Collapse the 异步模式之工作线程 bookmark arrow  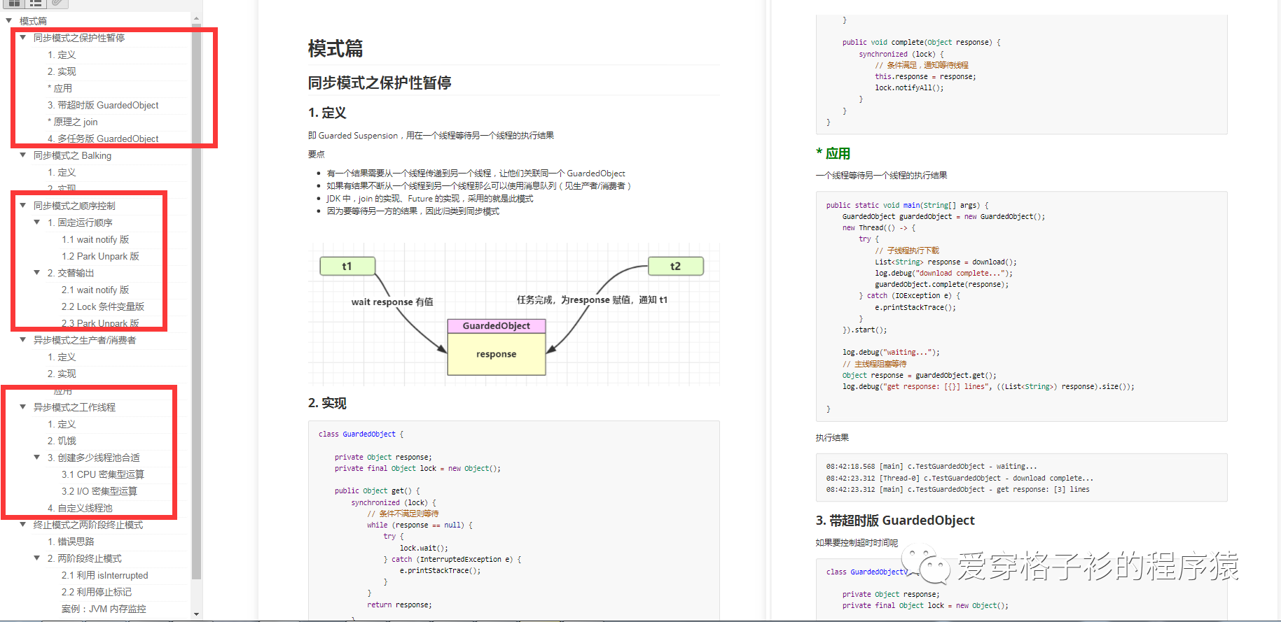tap(23, 407)
